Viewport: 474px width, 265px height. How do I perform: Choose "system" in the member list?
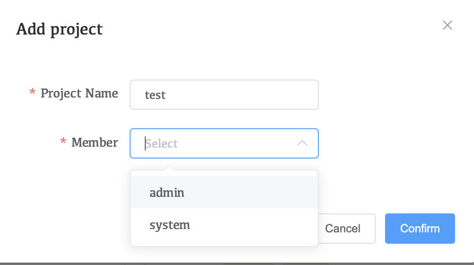[169, 225]
